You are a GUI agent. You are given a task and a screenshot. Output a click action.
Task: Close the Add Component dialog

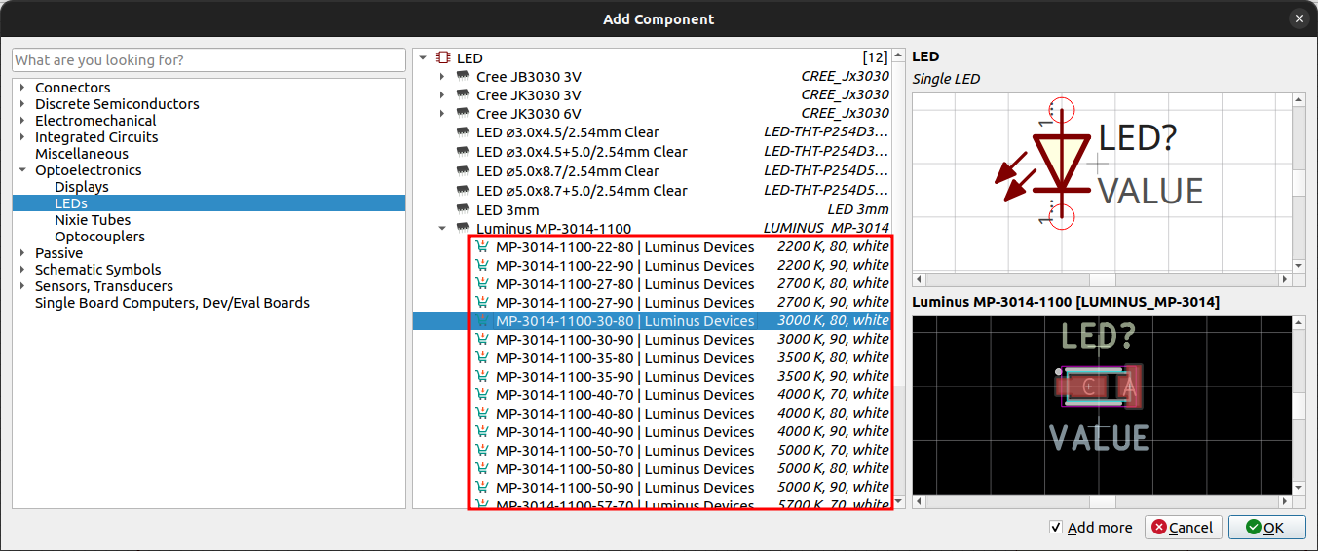(1299, 18)
